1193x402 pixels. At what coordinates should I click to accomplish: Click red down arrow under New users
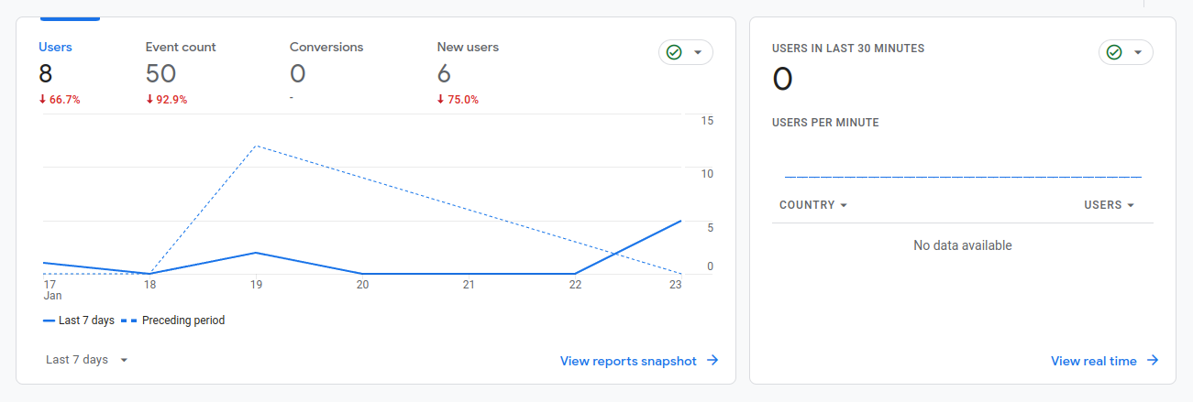coord(441,100)
